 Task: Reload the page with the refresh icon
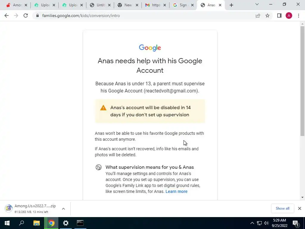[26, 16]
